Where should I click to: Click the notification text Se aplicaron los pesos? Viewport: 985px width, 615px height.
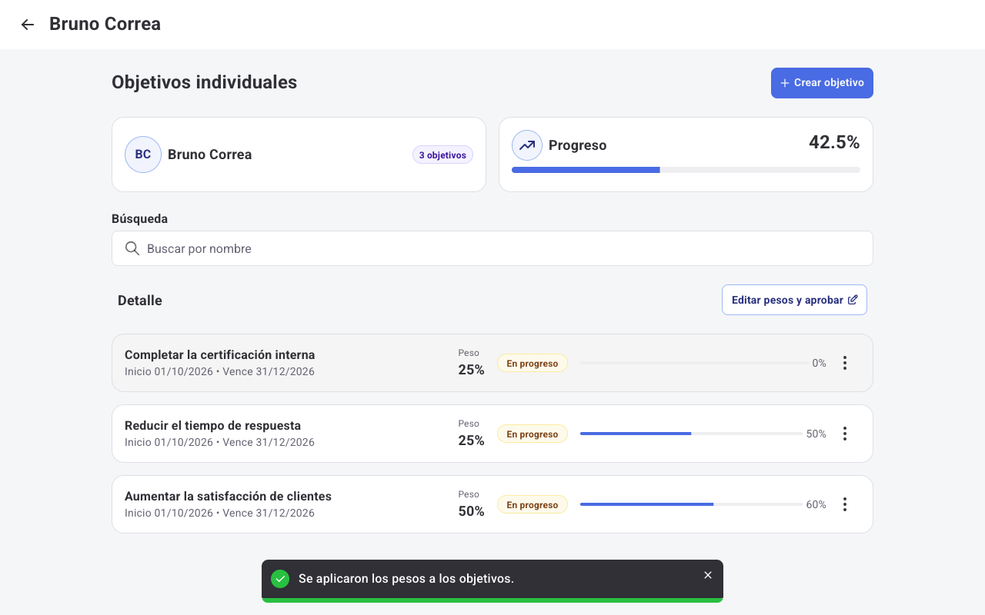click(406, 578)
